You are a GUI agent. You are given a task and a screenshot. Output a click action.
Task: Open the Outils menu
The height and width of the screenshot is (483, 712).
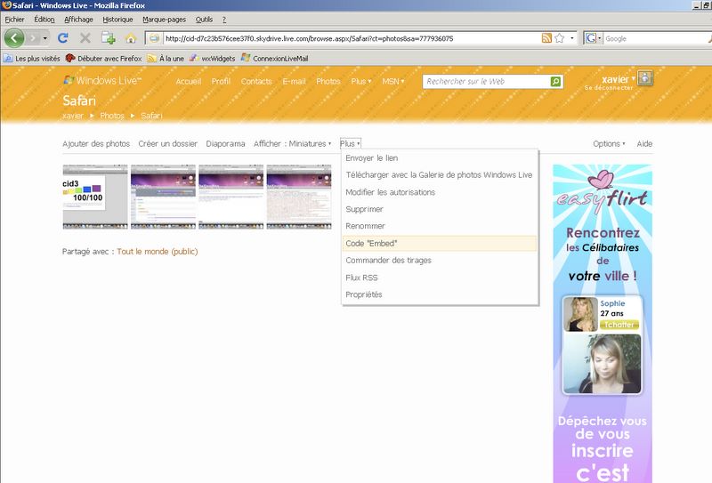(x=204, y=19)
